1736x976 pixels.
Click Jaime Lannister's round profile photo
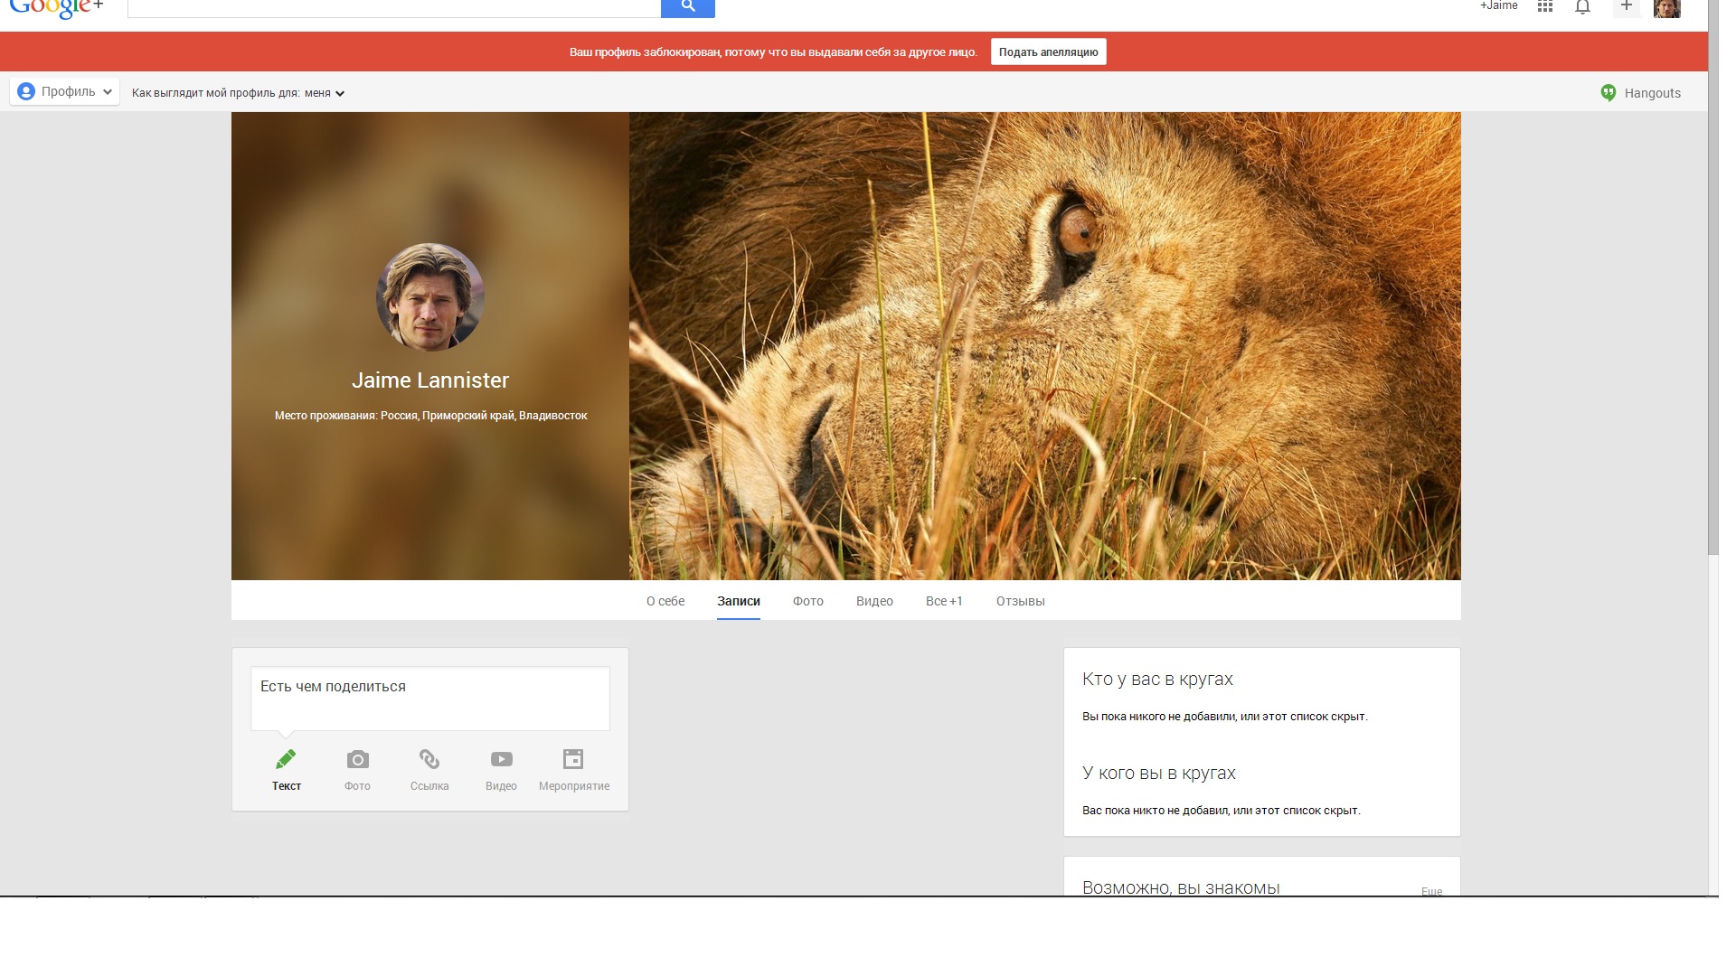click(430, 296)
